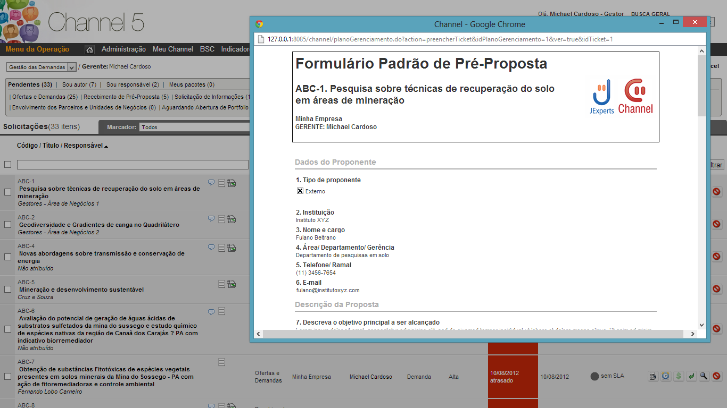This screenshot has height=408, width=727.
Task: Sort by Código / Título / Responsável header
Action: click(62, 146)
